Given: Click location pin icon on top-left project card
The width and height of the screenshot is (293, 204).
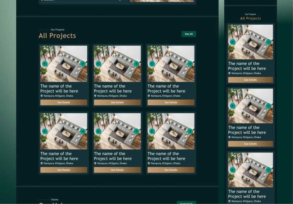Looking at the screenshot, I should tap(42, 96).
